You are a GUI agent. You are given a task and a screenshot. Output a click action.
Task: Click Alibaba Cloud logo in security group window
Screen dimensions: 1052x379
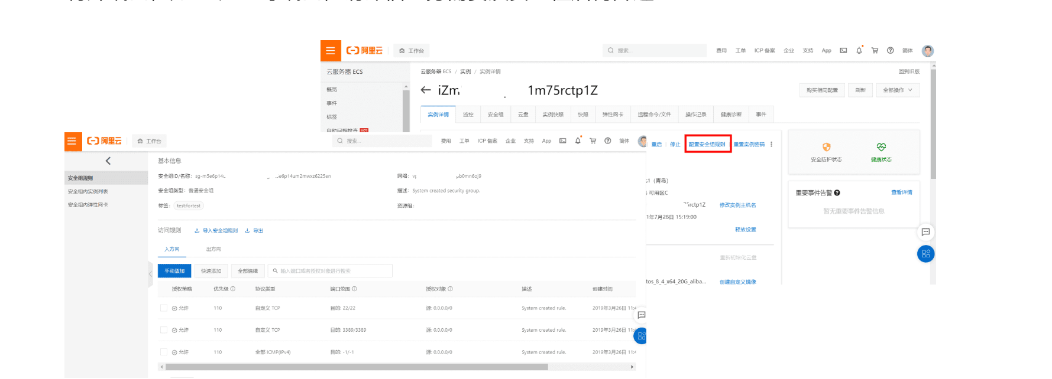(x=104, y=141)
